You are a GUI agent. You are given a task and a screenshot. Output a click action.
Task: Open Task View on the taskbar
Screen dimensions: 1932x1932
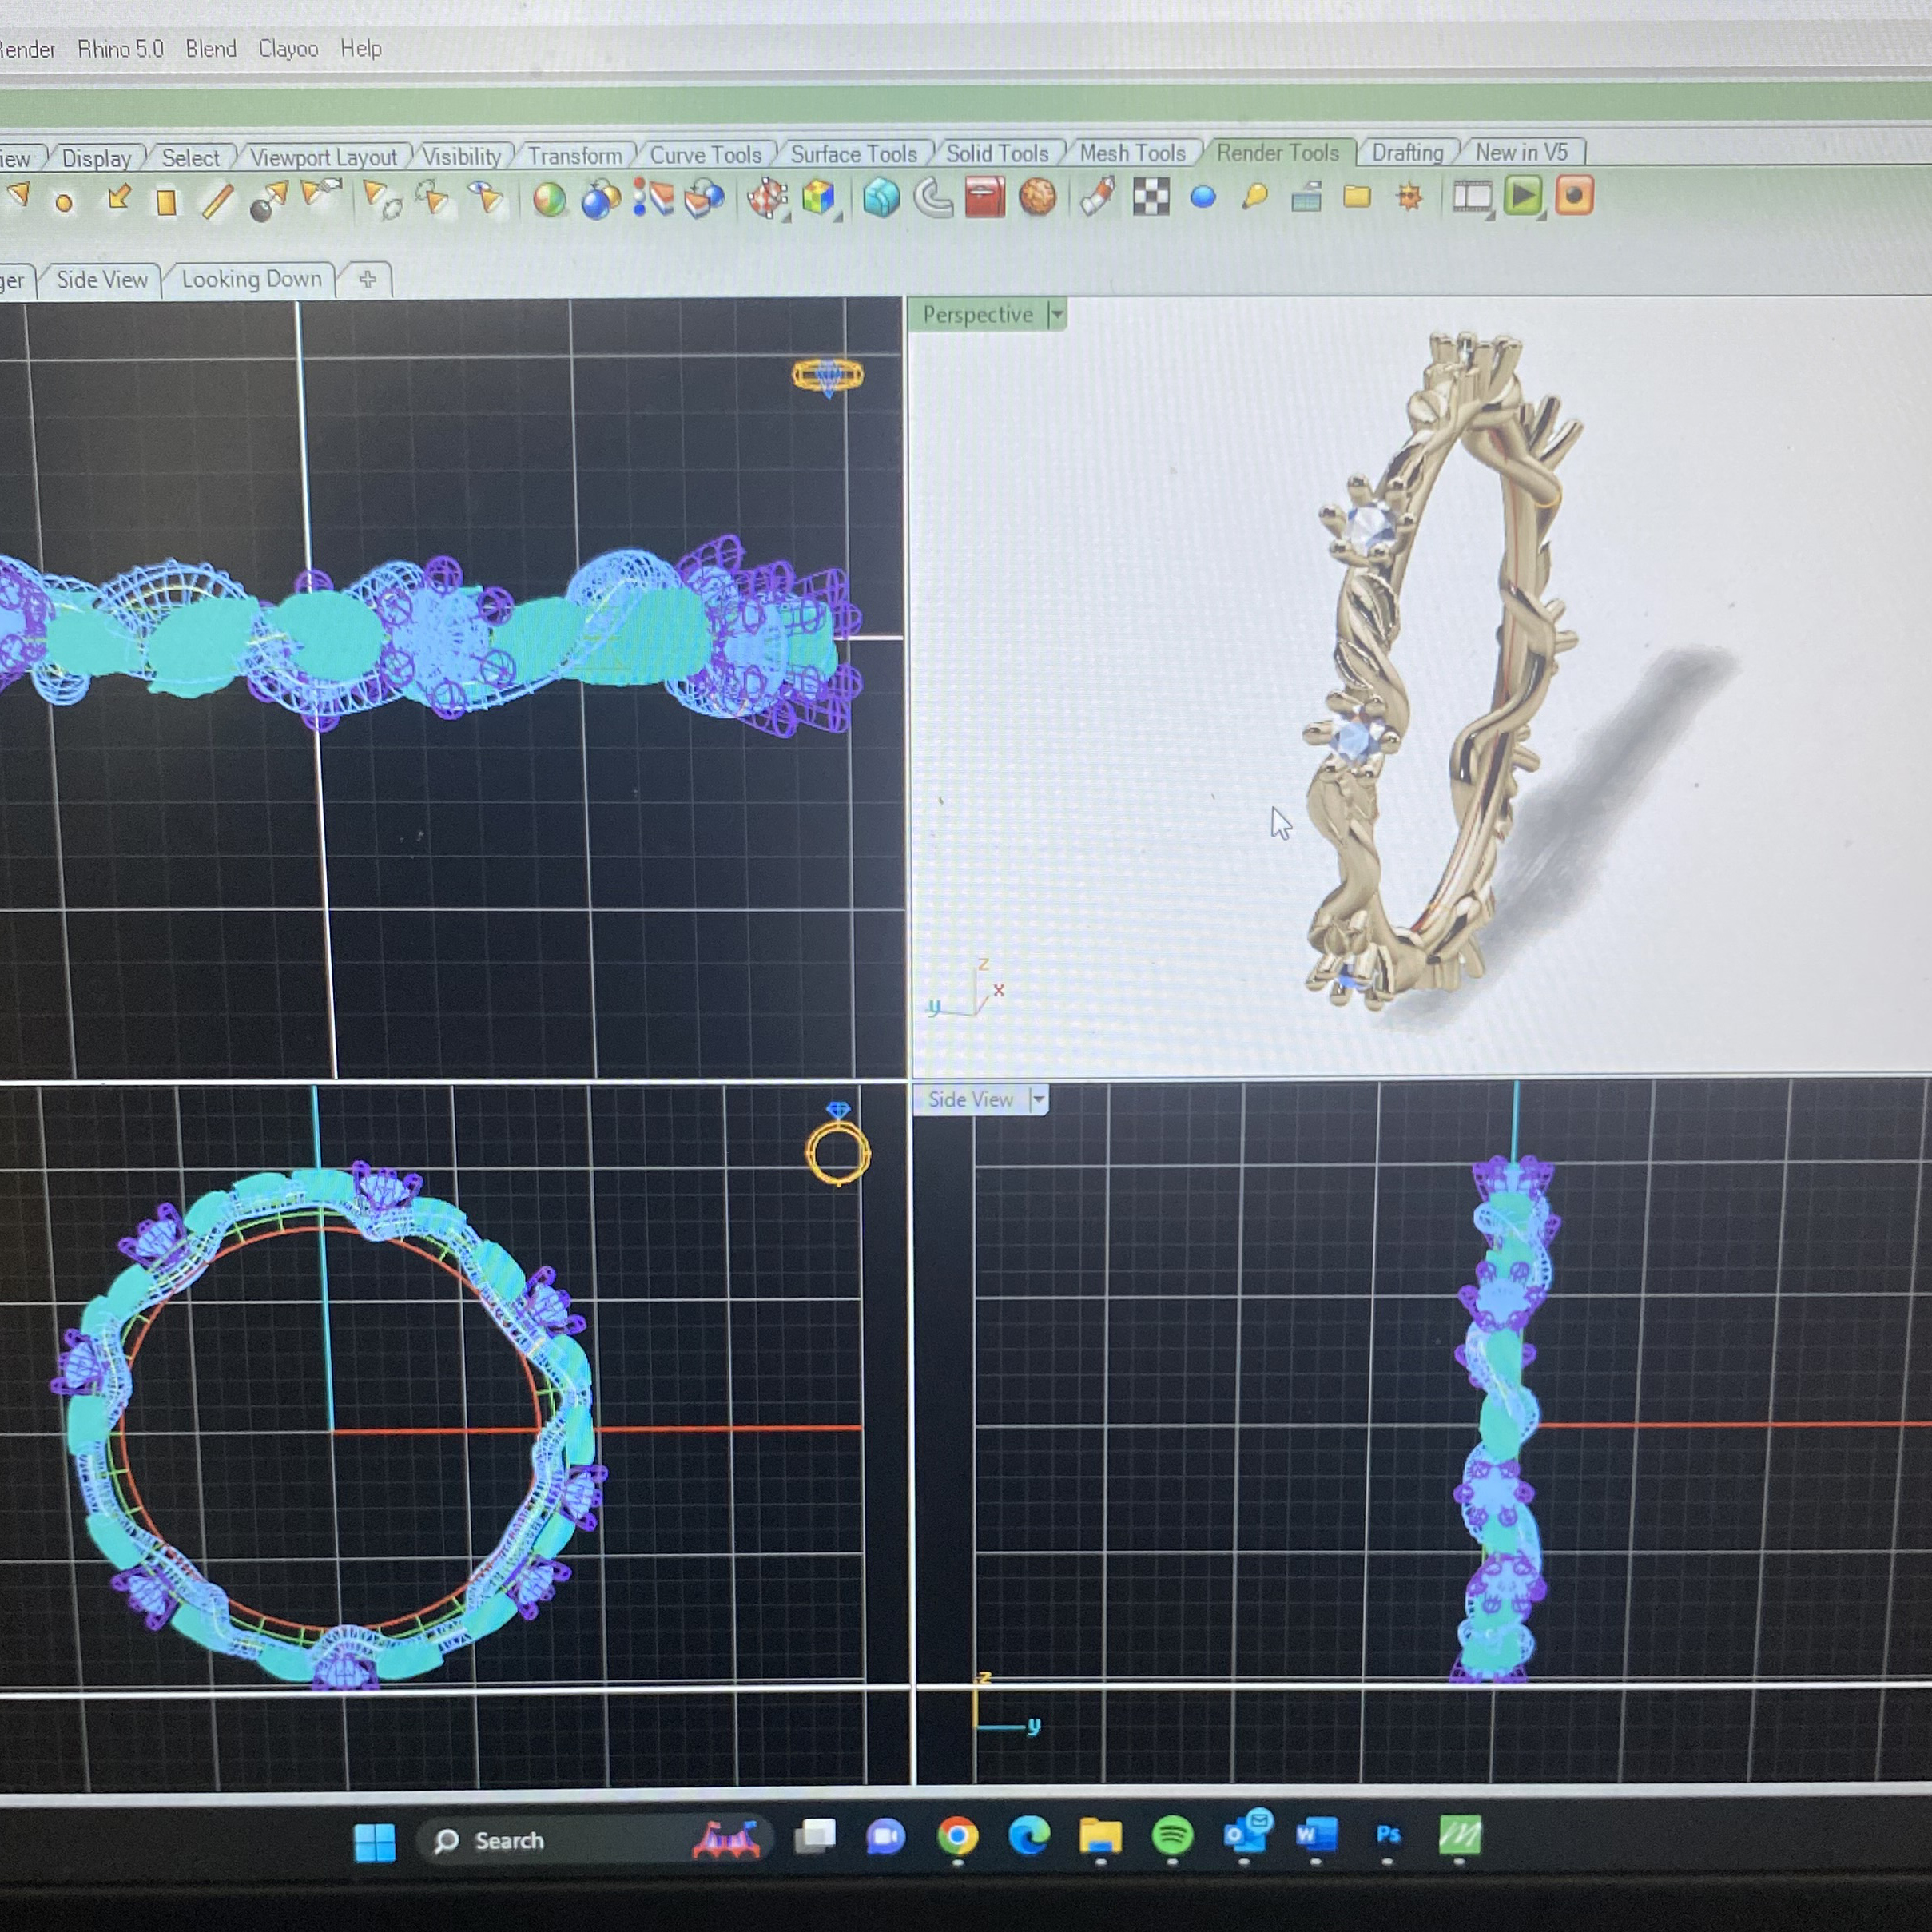click(815, 1835)
